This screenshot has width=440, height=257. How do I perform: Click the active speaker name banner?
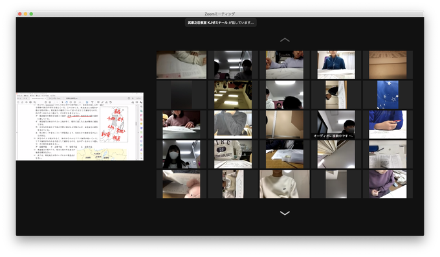coord(221,23)
